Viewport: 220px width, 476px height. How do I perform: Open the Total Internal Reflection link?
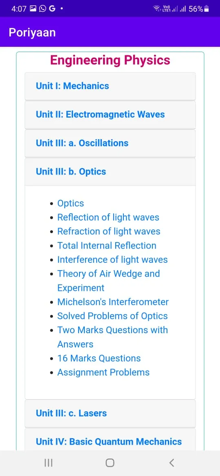point(107,245)
